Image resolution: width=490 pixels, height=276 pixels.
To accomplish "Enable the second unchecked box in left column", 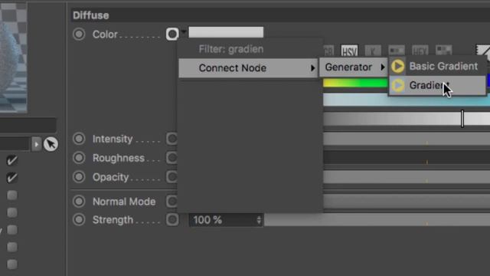I will point(12,212).
